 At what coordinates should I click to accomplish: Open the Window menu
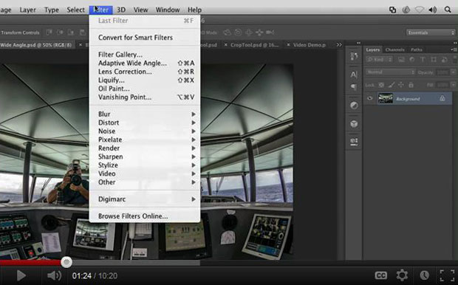point(168,10)
